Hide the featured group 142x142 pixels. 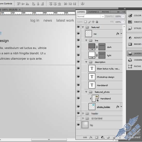[78, 27]
